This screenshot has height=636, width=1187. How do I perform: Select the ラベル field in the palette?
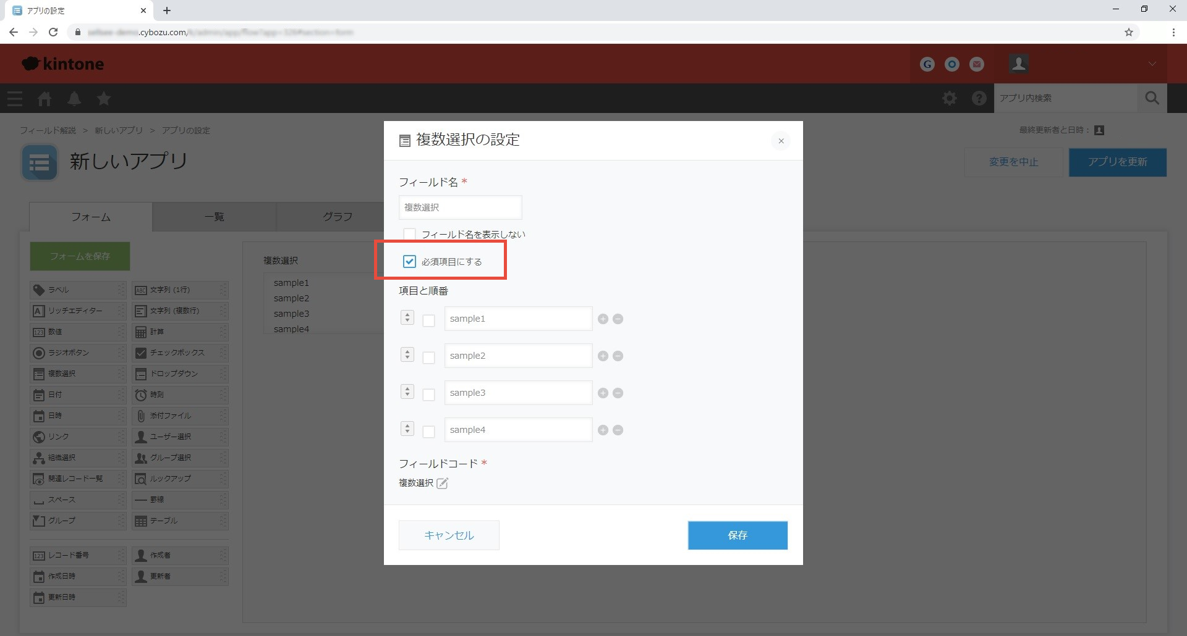[x=78, y=290]
